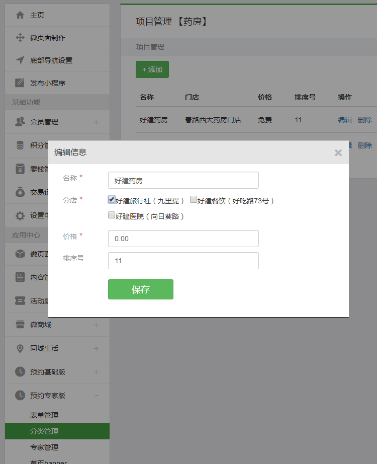Viewport: 377px width, 464px height.
Task: Check the 好建餐饮（好吃路73号）checkbox
Action: click(194, 199)
